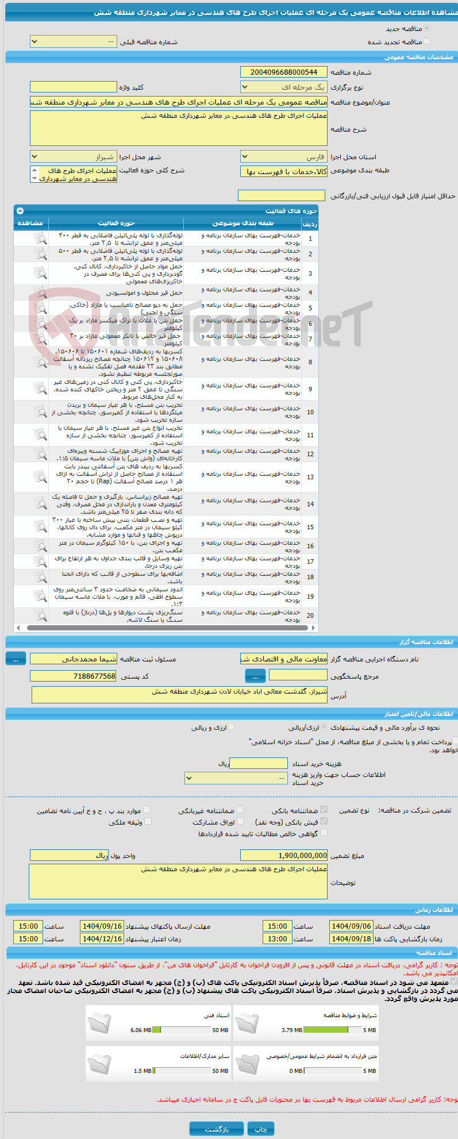Screen dimensions: 458x1139
Task: Open the شرایط و ضوابط مناقصه folder icon
Action: pos(248,1023)
